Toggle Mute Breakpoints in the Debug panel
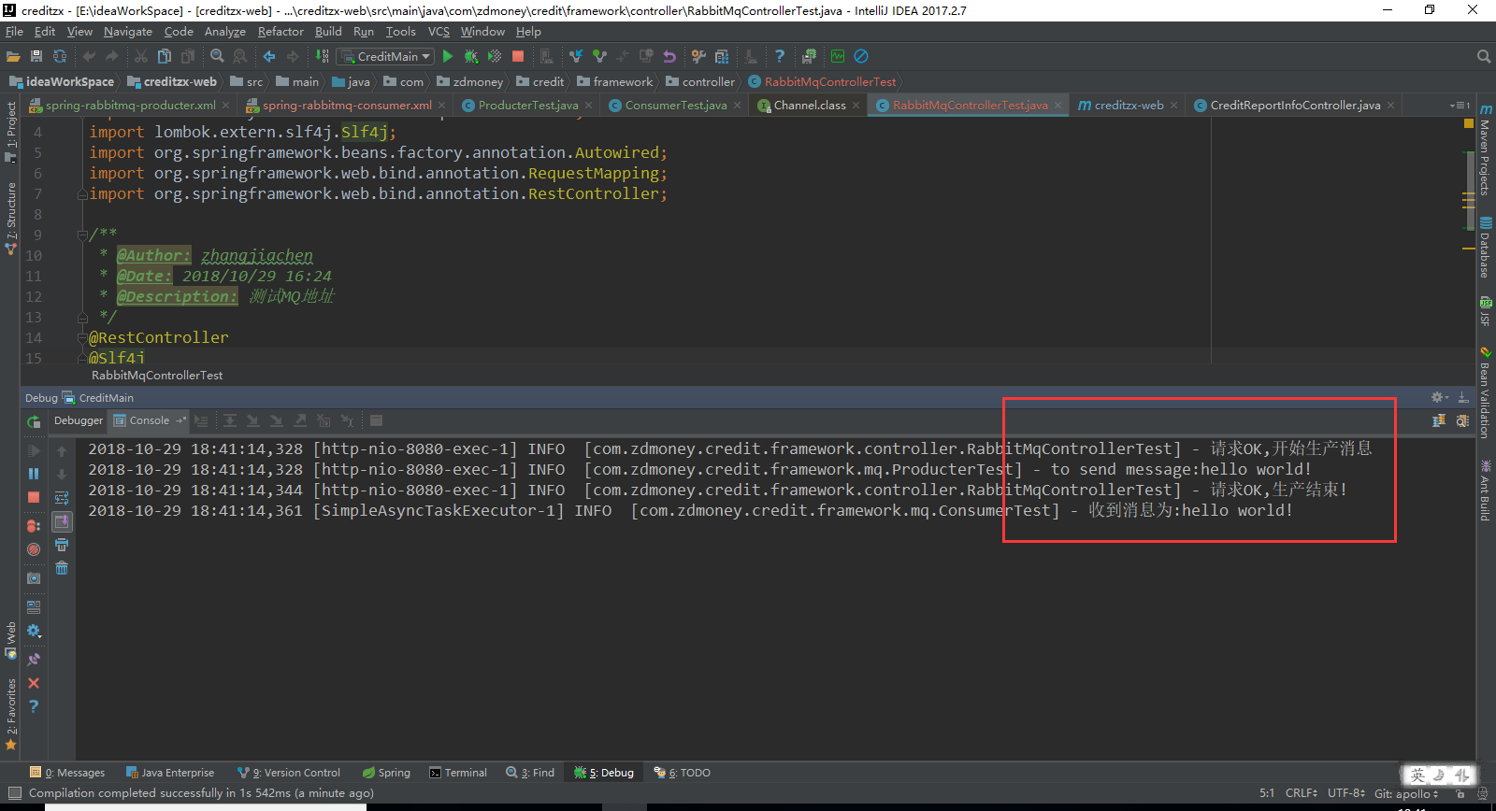 pyautogui.click(x=34, y=549)
